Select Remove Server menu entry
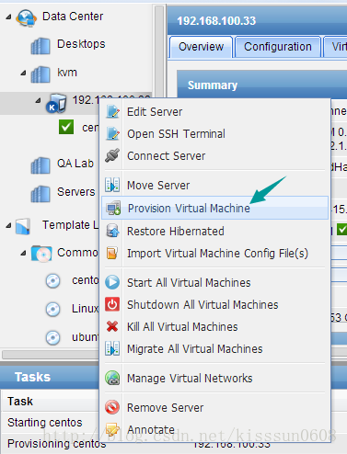The image size is (347, 454). 215,408
